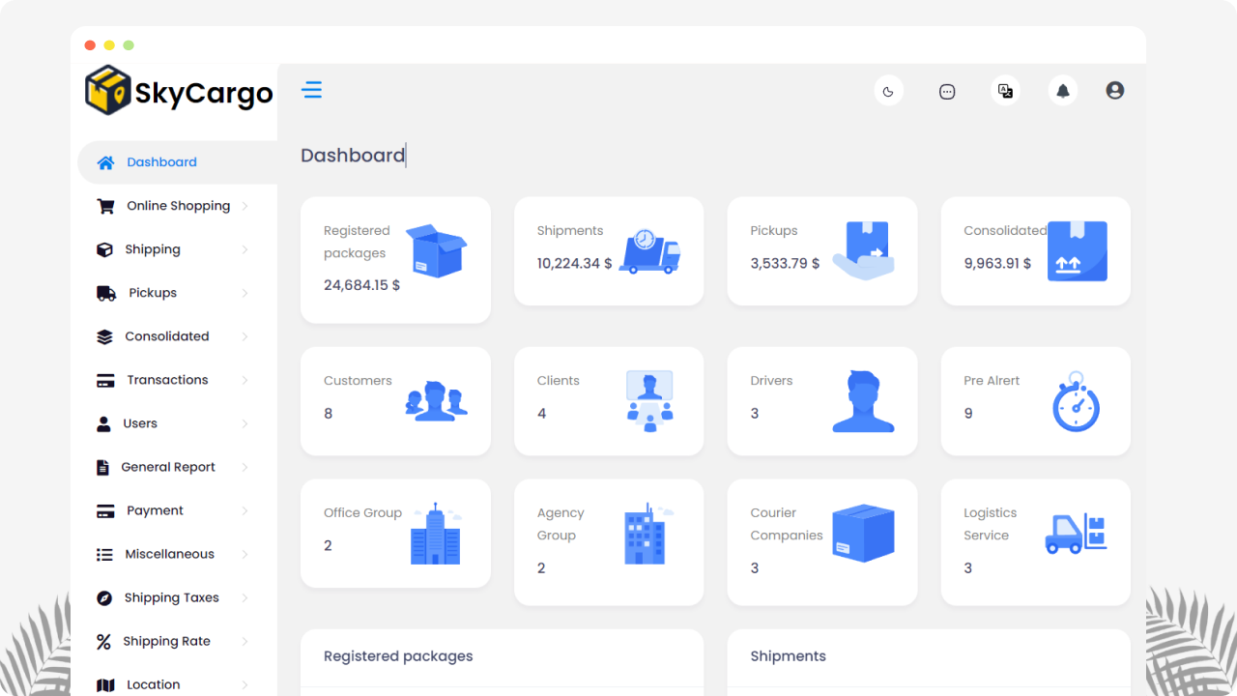Click the Registered packages total card
The width and height of the screenshot is (1237, 696).
395,260
